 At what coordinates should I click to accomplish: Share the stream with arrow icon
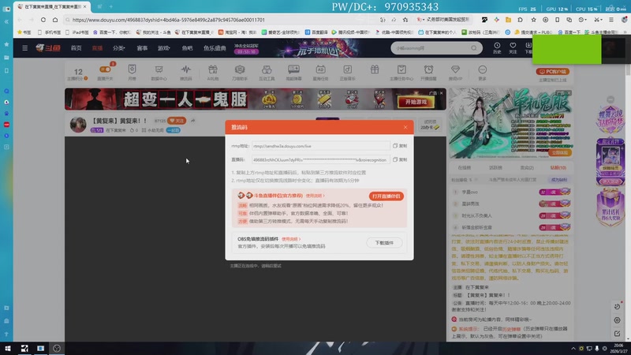(192, 121)
